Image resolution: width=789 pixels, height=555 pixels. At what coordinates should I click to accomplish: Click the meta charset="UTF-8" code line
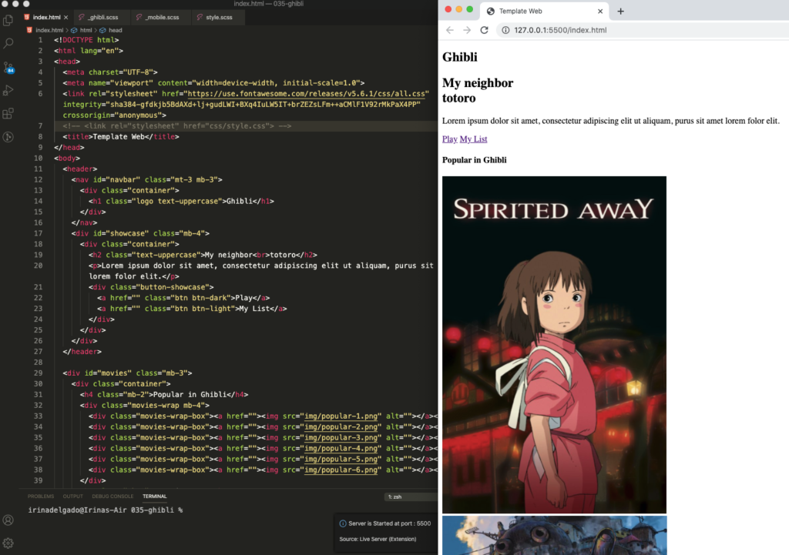click(x=110, y=72)
